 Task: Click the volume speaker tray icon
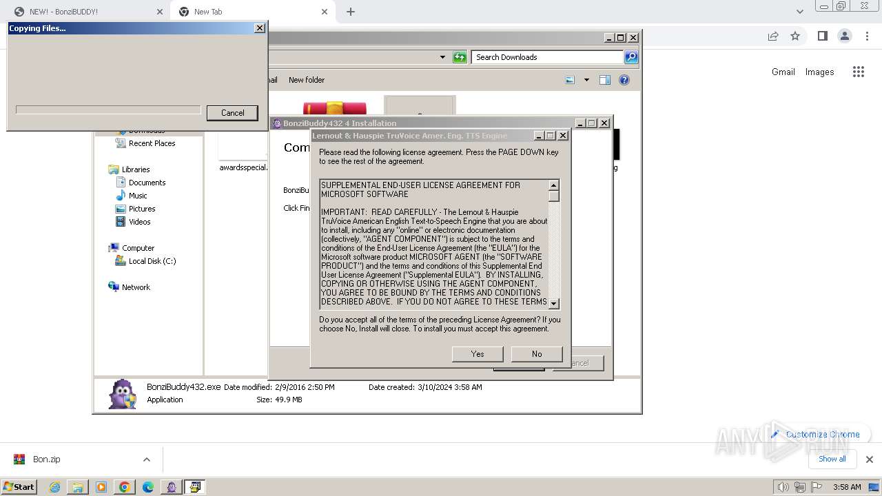coord(783,487)
